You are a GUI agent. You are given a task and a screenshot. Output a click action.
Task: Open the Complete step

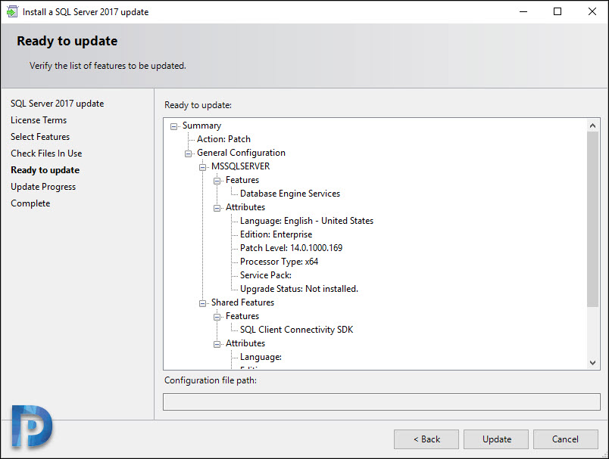[x=30, y=203]
